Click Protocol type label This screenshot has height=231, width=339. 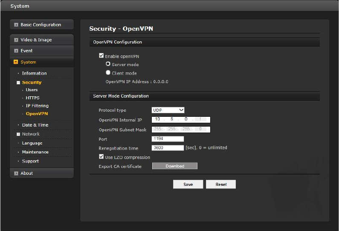(x=113, y=110)
